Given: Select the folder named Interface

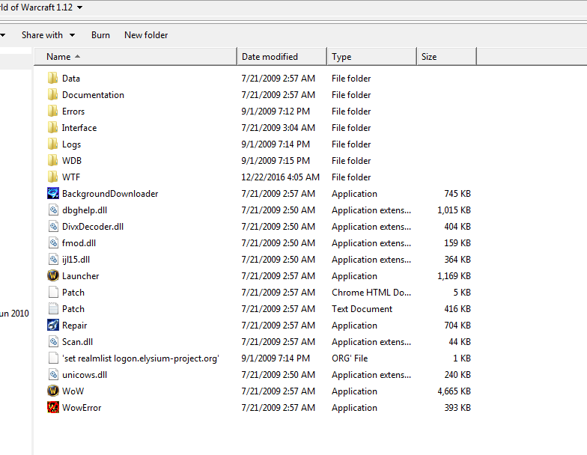Looking at the screenshot, I should point(79,127).
